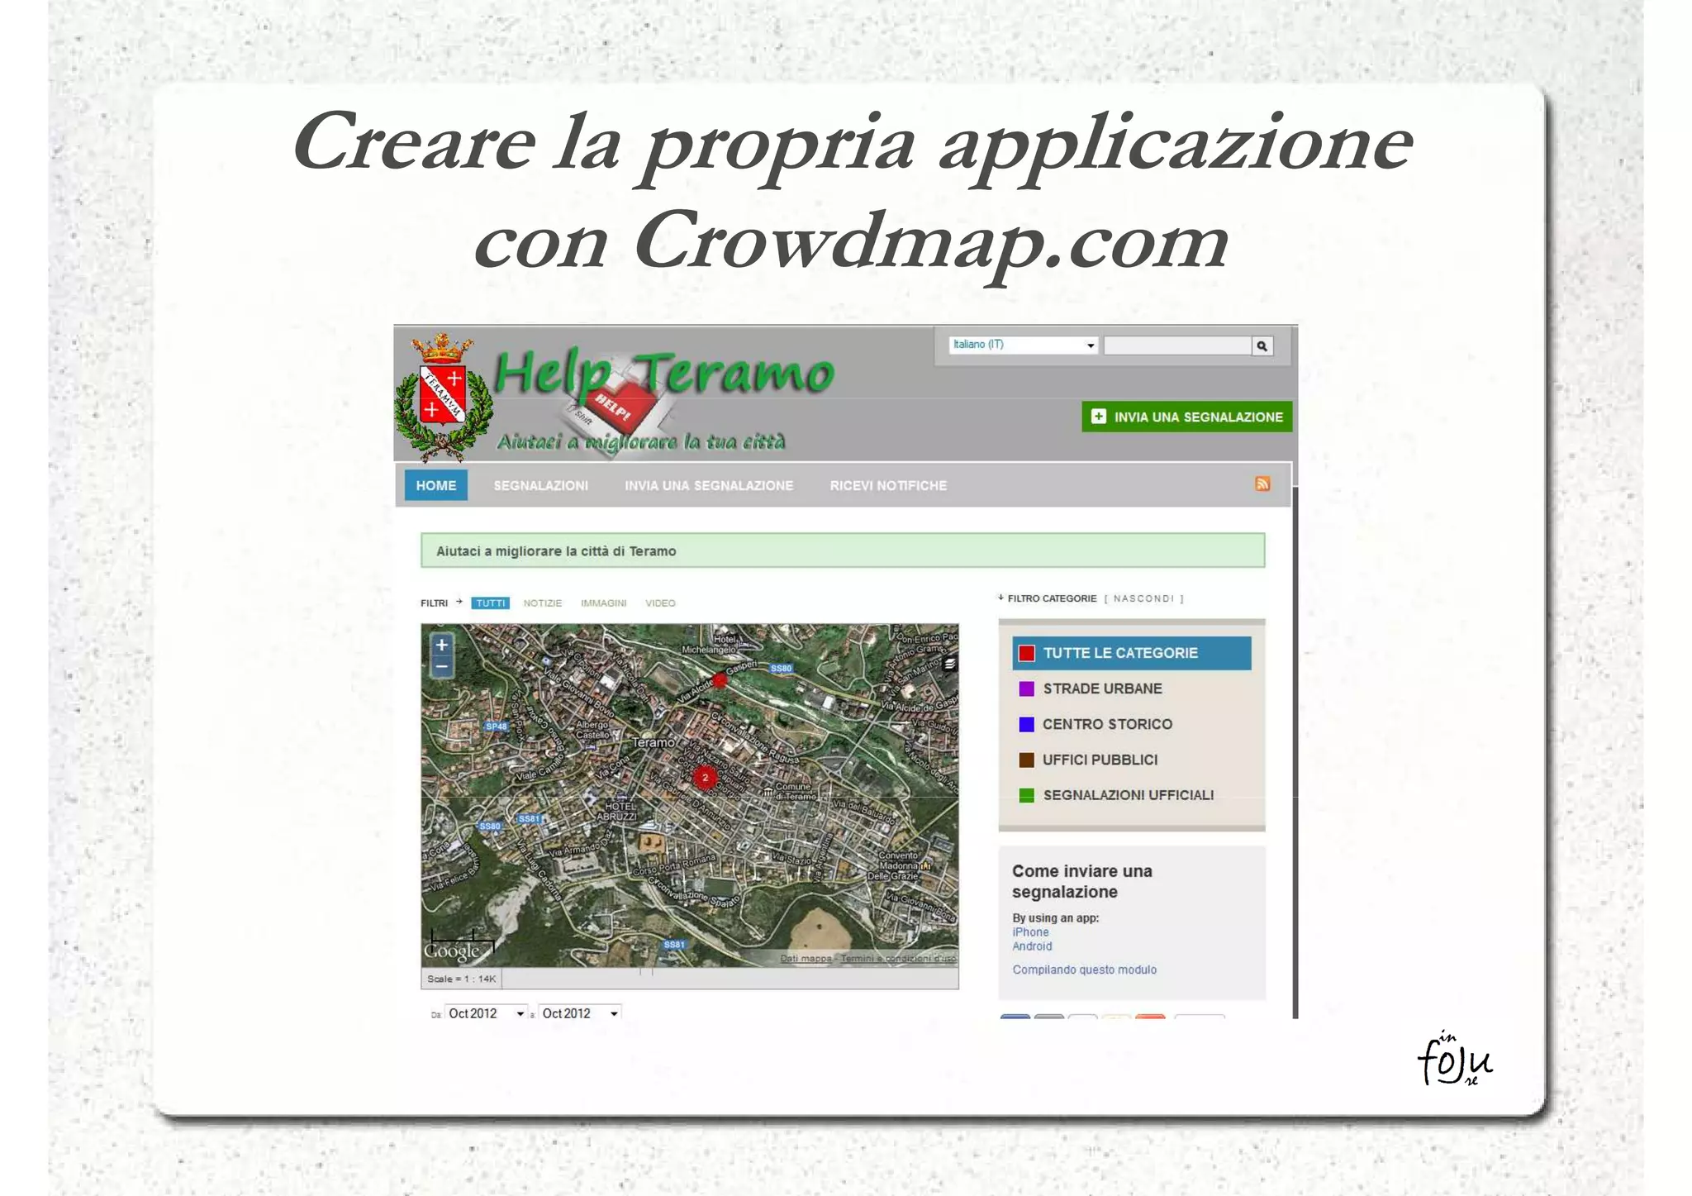Viewport: 1692px width, 1196px height.
Task: Zoom in the map with plus button
Action: point(442,646)
